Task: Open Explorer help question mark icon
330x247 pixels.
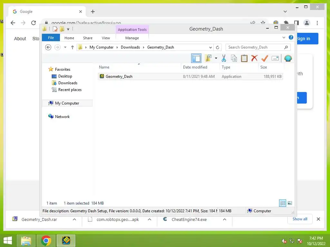Action: point(291,37)
